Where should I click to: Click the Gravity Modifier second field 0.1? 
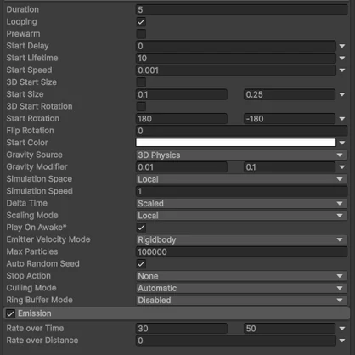pos(290,167)
